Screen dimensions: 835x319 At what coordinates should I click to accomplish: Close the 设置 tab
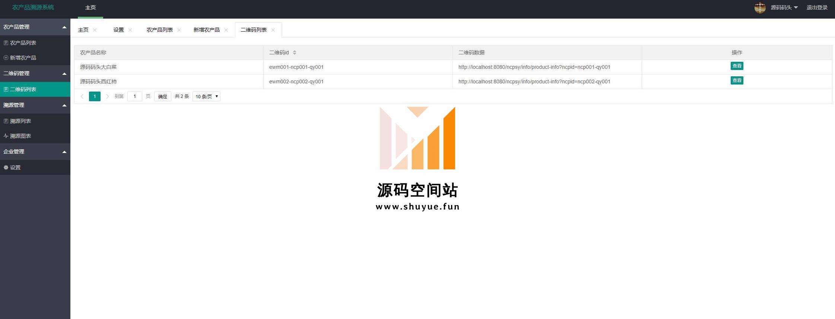pyautogui.click(x=130, y=30)
